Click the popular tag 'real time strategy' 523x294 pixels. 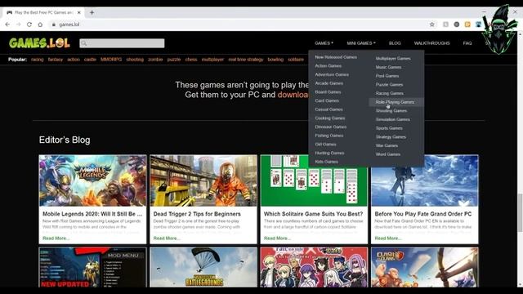pyautogui.click(x=245, y=60)
